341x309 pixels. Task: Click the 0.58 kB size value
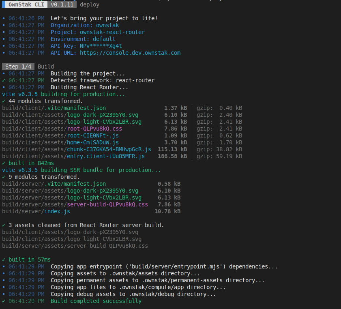169,184
